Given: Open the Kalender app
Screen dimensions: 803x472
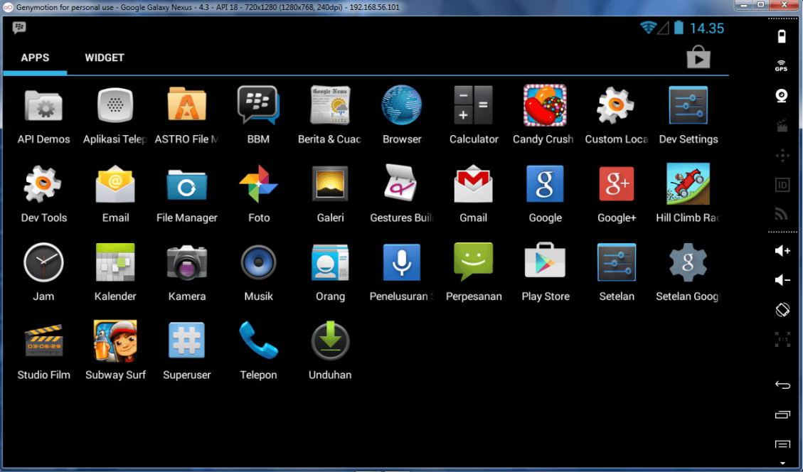Looking at the screenshot, I should pos(115,262).
